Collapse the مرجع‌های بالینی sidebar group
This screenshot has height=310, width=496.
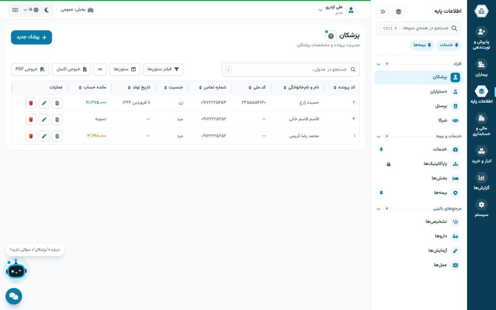coord(379,209)
